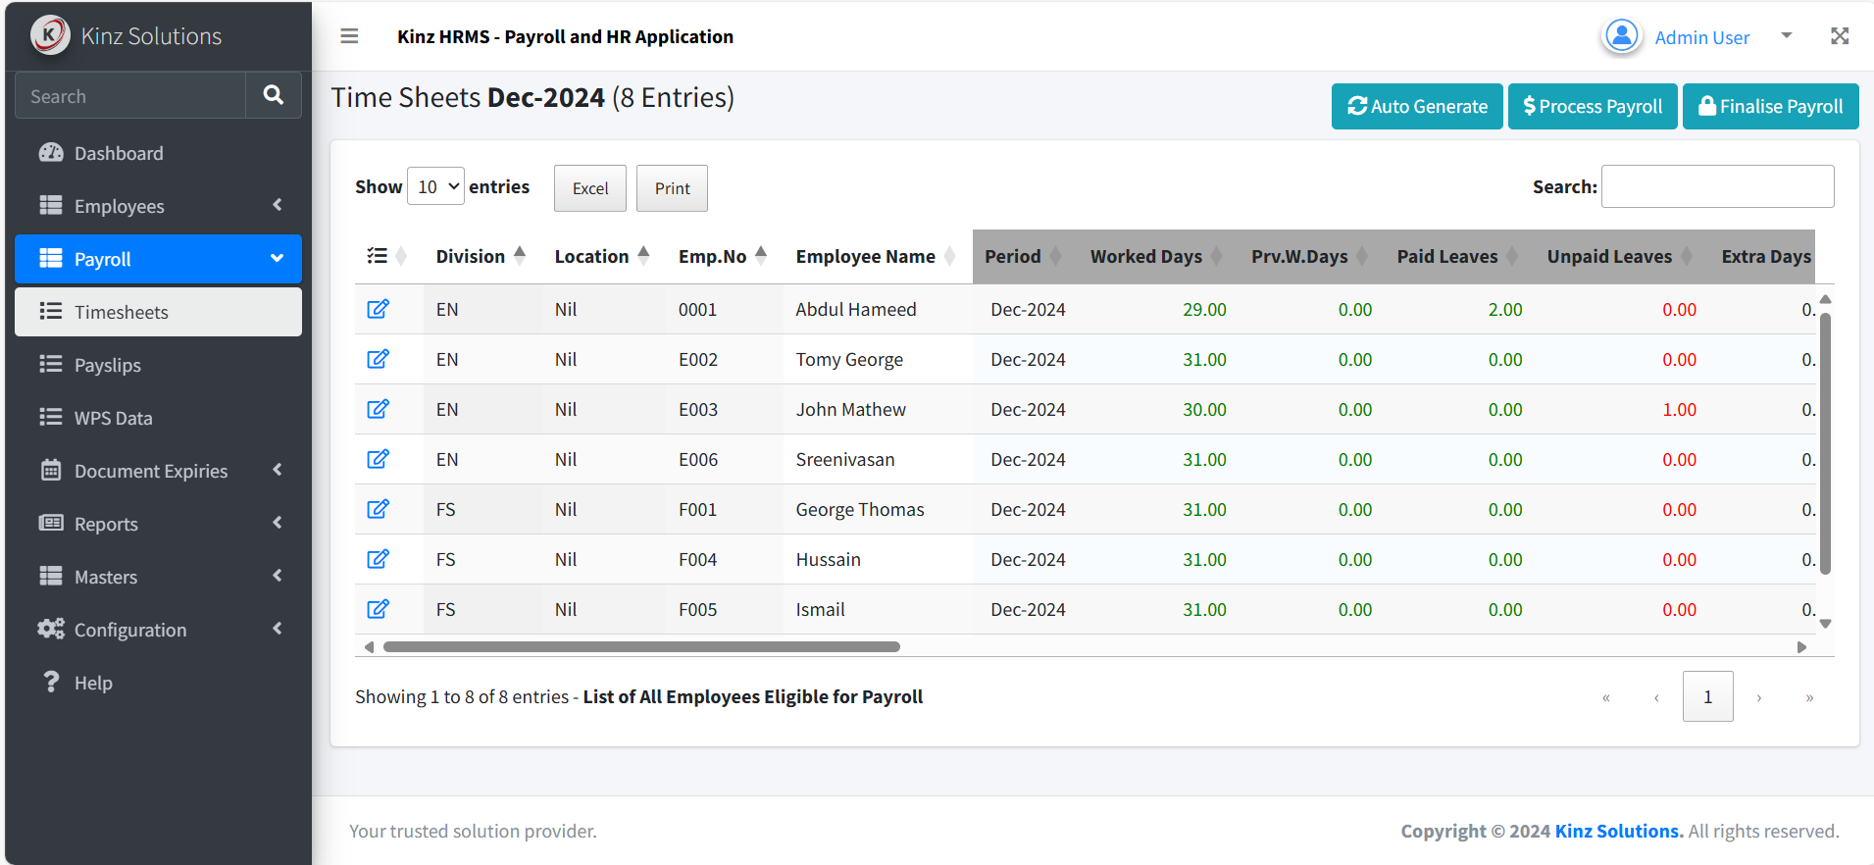The height and width of the screenshot is (865, 1874).
Task: Open the Kinz Solutions footer link
Action: tap(1619, 831)
